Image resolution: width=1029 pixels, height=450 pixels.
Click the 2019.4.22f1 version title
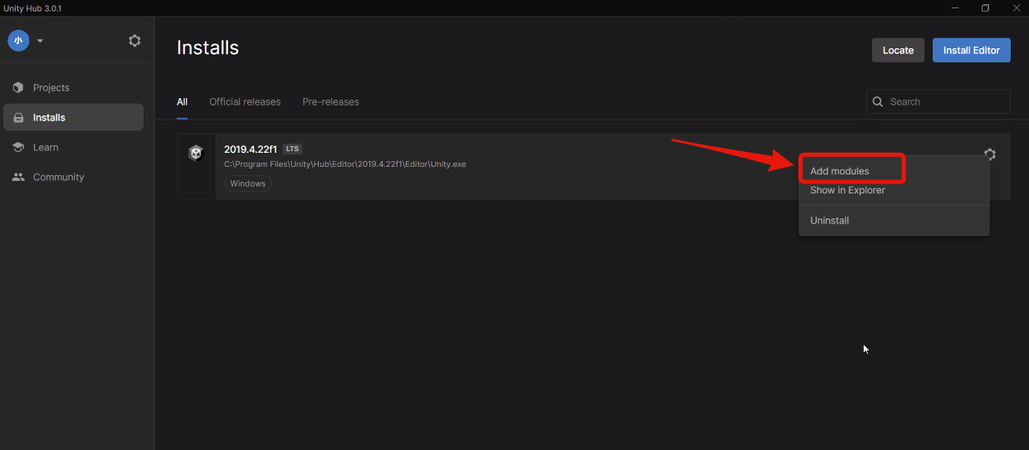[251, 149]
